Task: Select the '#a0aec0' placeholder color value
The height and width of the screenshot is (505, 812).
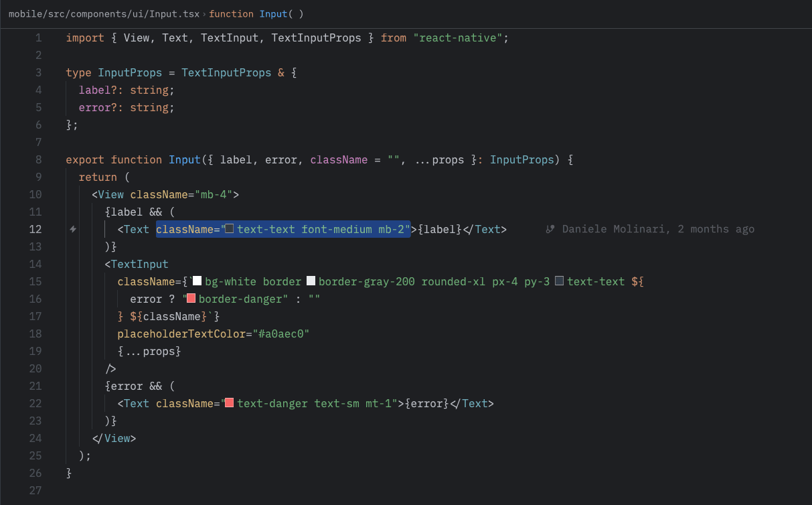Action: 281,333
